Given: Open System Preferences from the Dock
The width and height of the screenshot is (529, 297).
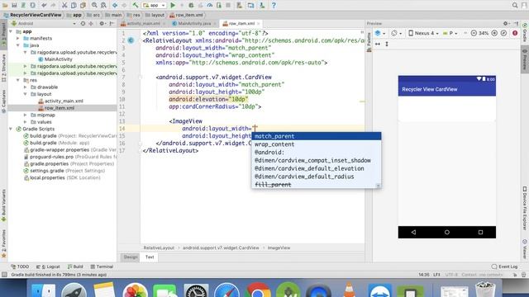Looking at the screenshot, I should [x=196, y=290].
